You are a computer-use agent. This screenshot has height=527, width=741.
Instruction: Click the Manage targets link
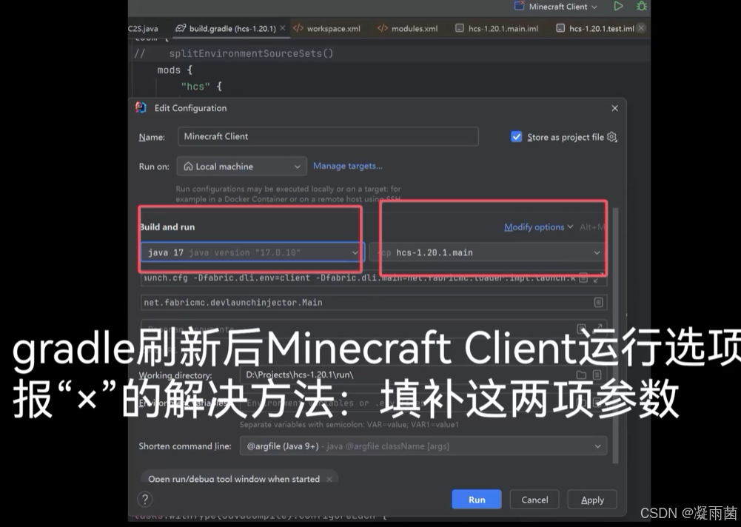[348, 166]
